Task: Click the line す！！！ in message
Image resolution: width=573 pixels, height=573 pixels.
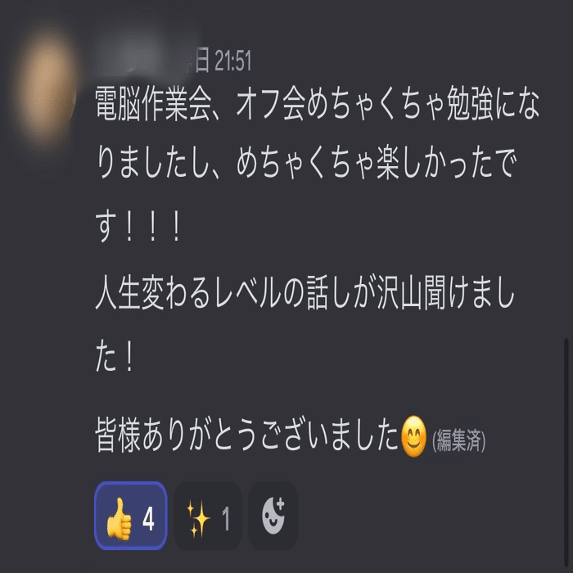Action: pos(138,226)
